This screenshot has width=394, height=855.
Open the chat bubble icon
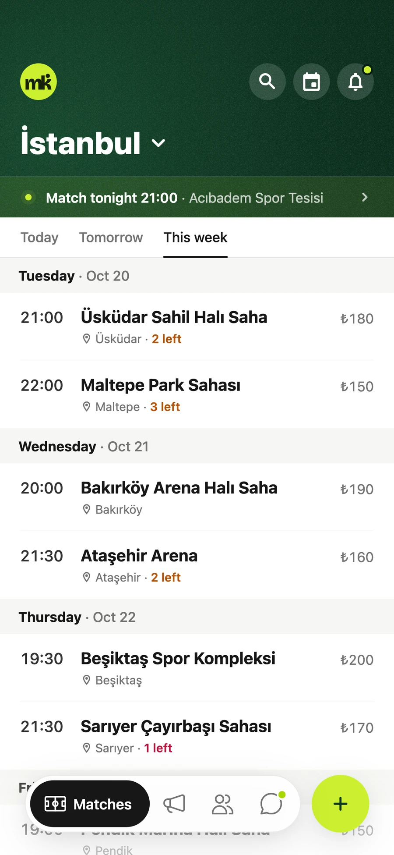tap(271, 804)
